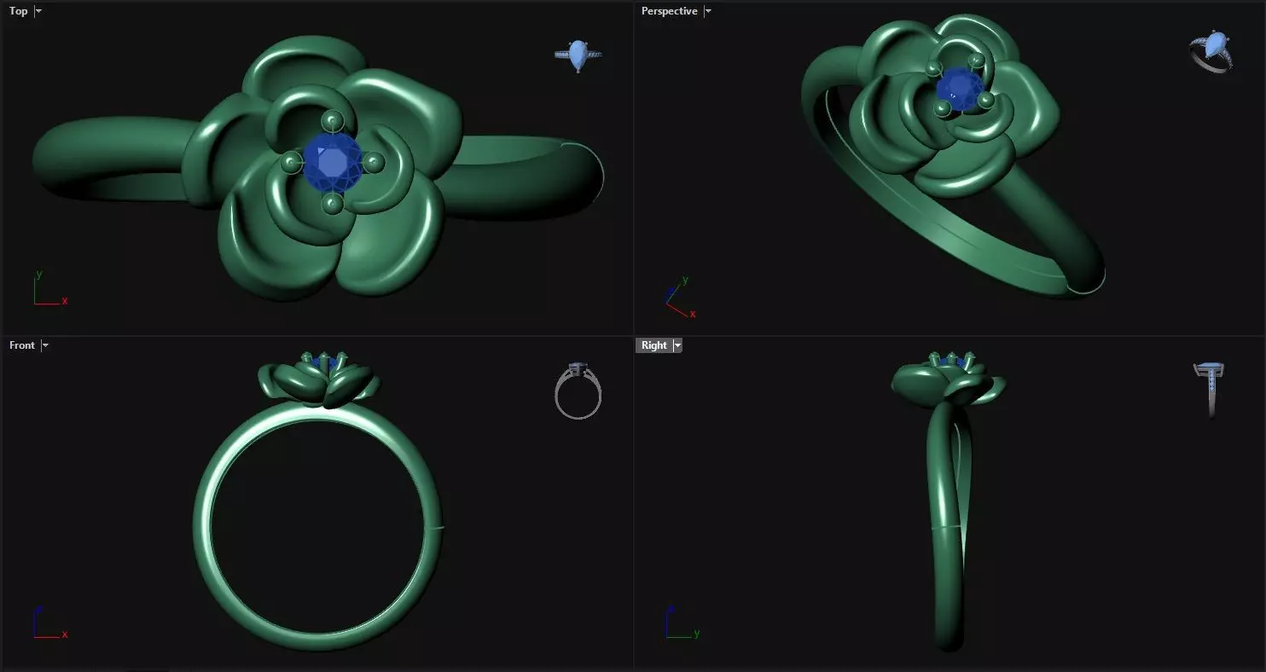Image resolution: width=1266 pixels, height=672 pixels.
Task: Click the perspective ring thumbnail icon
Action: [1211, 52]
